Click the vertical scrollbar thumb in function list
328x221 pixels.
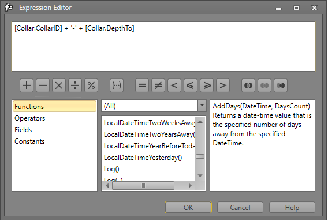200,156
